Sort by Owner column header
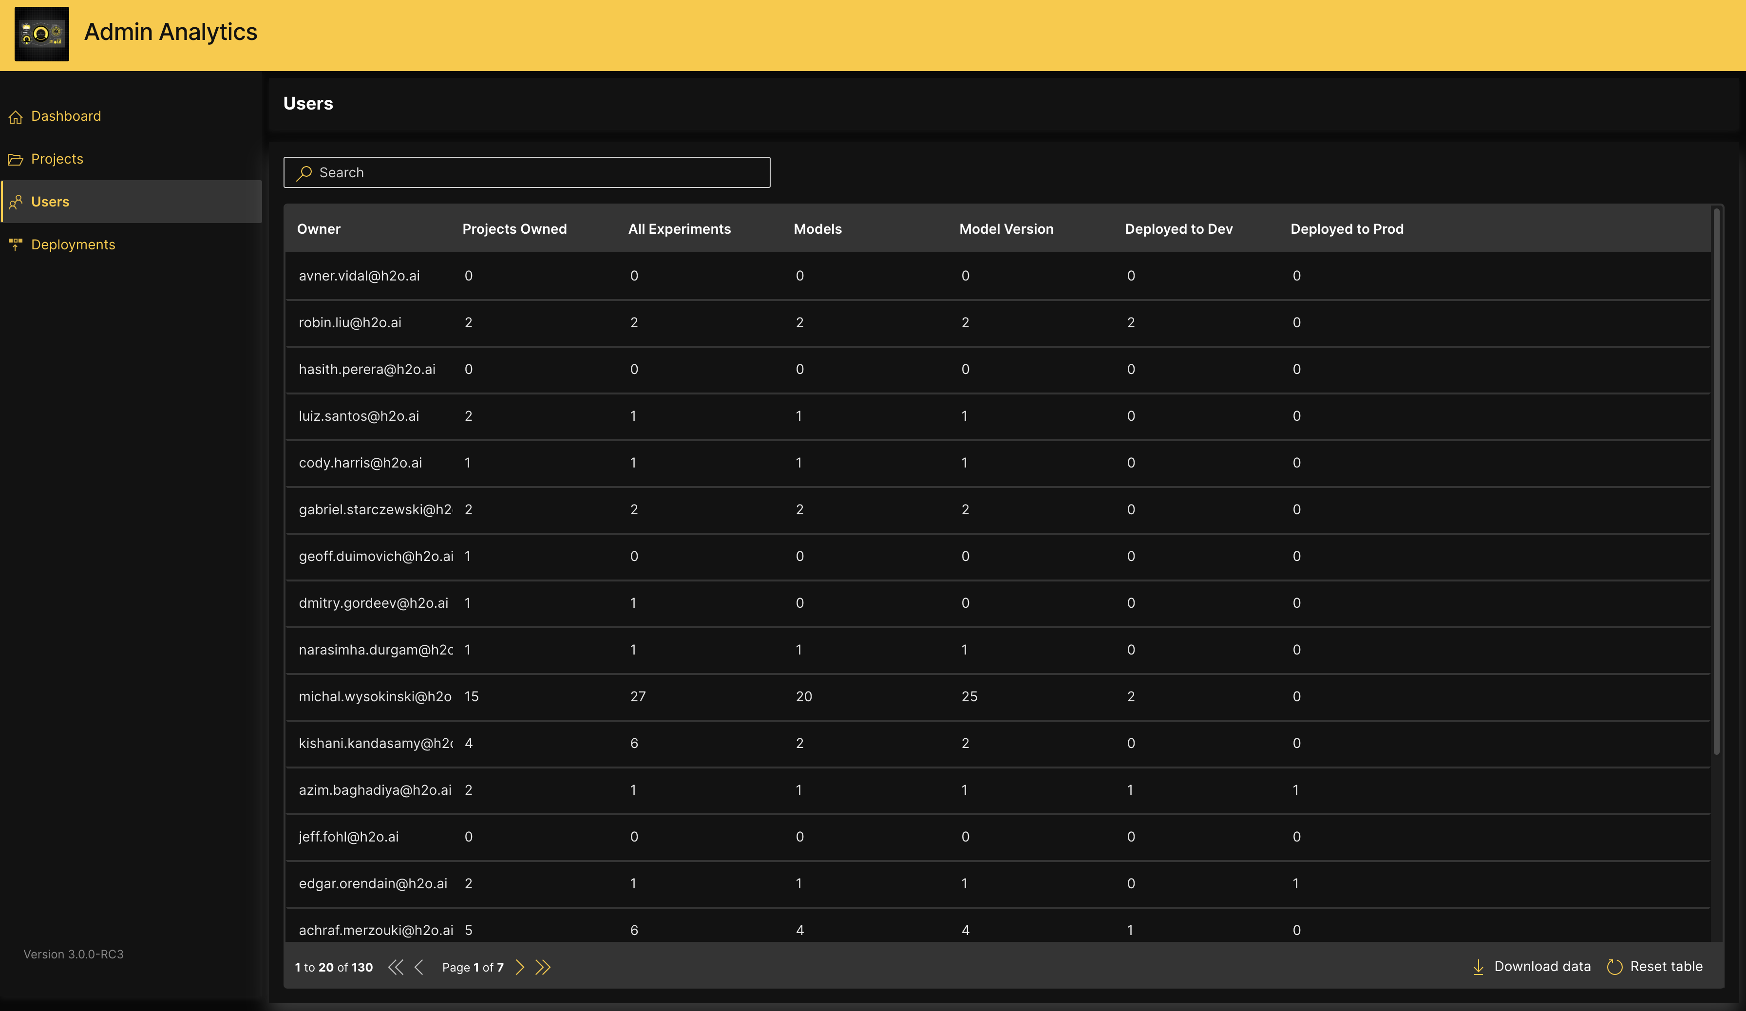Image resolution: width=1746 pixels, height=1011 pixels. pyautogui.click(x=319, y=229)
